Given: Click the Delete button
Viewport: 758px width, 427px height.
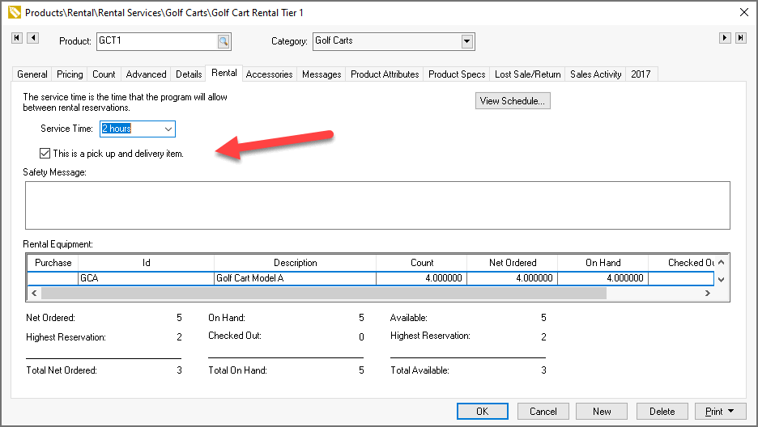Looking at the screenshot, I should 662,411.
